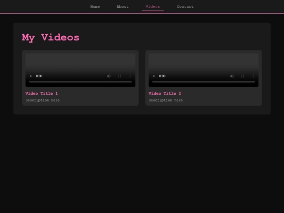Play the second video (Video Title 2)

pos(154,76)
